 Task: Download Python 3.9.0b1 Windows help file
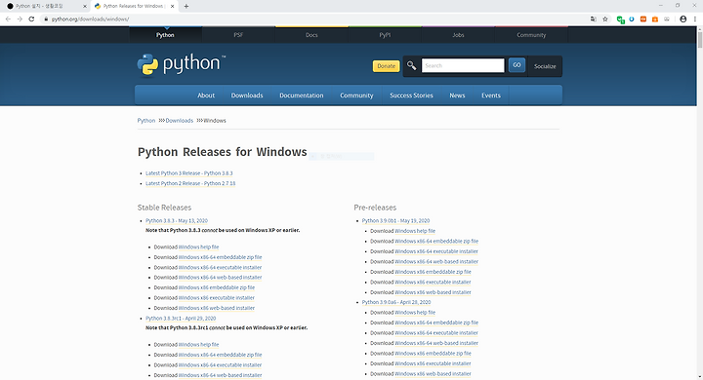415,231
